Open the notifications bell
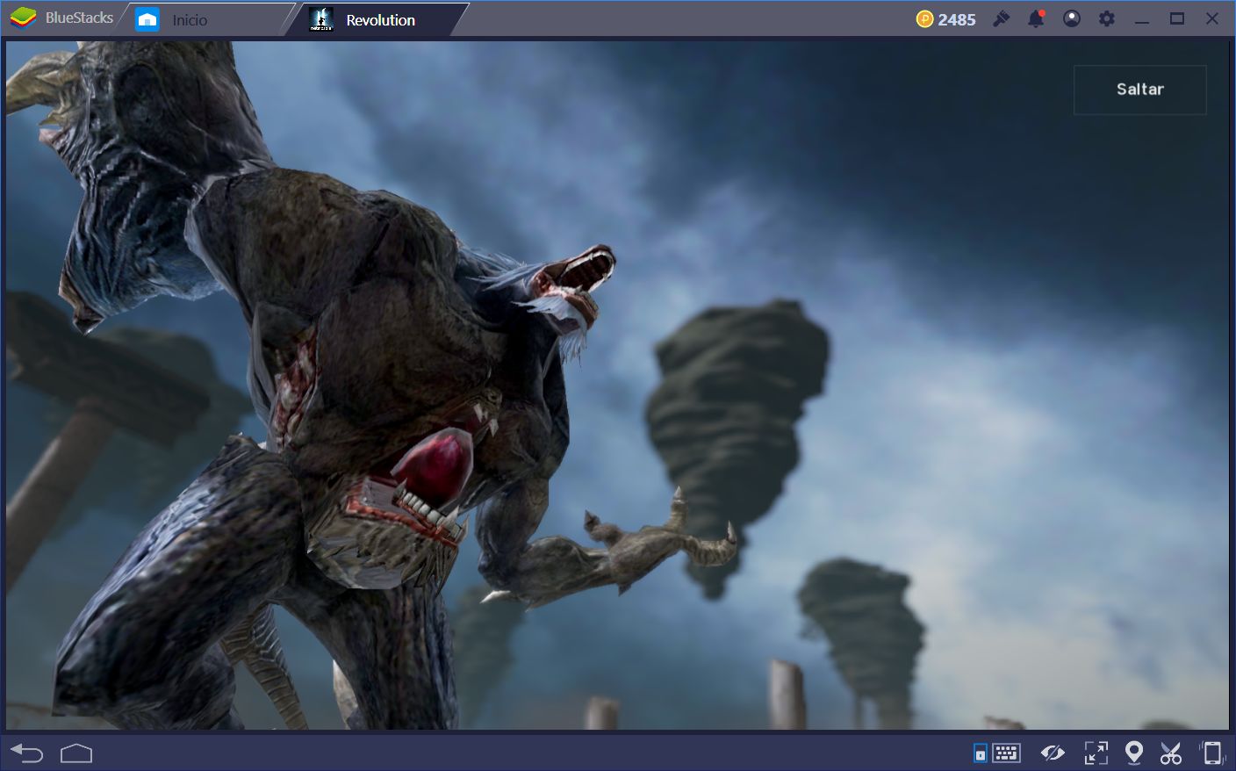 click(x=1036, y=18)
